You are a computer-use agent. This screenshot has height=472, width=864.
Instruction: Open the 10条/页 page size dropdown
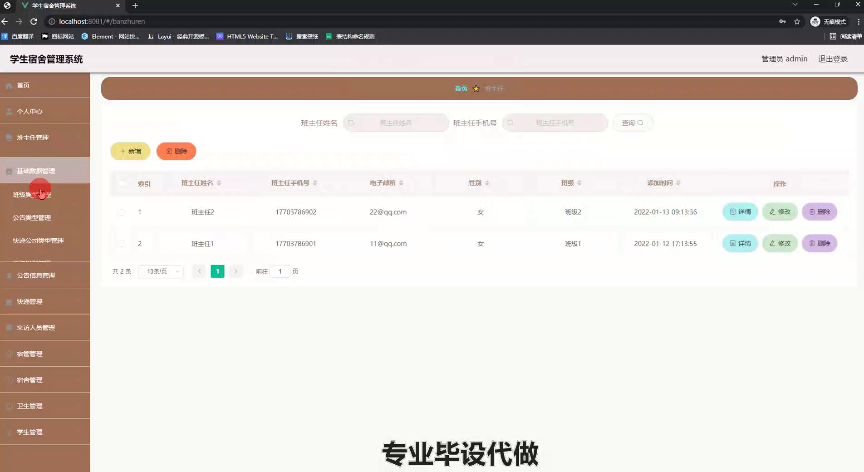click(x=161, y=271)
